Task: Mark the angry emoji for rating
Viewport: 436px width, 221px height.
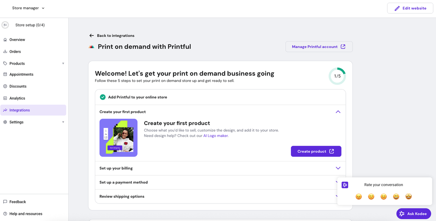Action: tap(359, 196)
